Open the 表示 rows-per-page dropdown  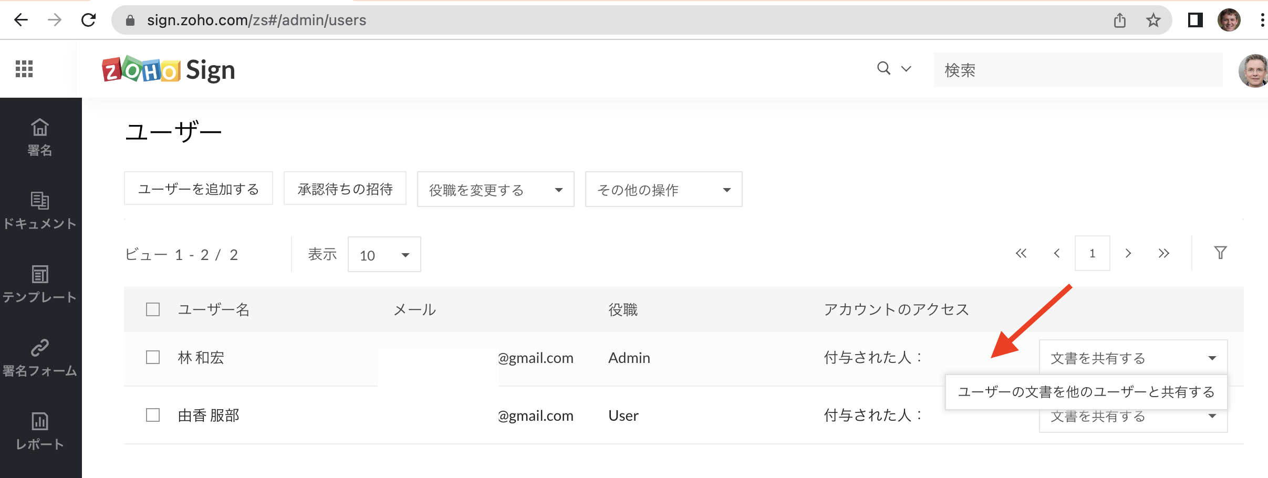(384, 255)
